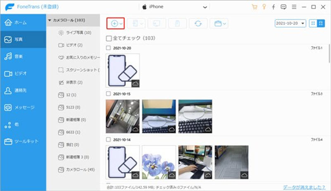The height and width of the screenshot is (191, 331).
Task: Click the ファイル:3 count label
Action: click(x=317, y=94)
